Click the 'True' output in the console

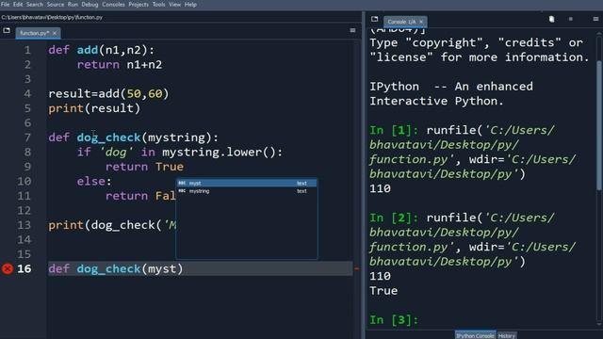pyautogui.click(x=383, y=291)
